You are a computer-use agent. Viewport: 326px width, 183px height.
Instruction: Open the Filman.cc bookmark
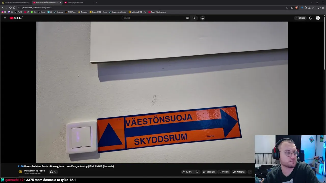[58, 12]
